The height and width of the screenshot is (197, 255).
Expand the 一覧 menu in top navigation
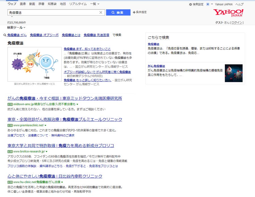point(94,4)
